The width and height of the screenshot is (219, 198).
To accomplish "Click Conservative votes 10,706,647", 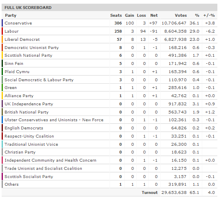I will [174, 23].
